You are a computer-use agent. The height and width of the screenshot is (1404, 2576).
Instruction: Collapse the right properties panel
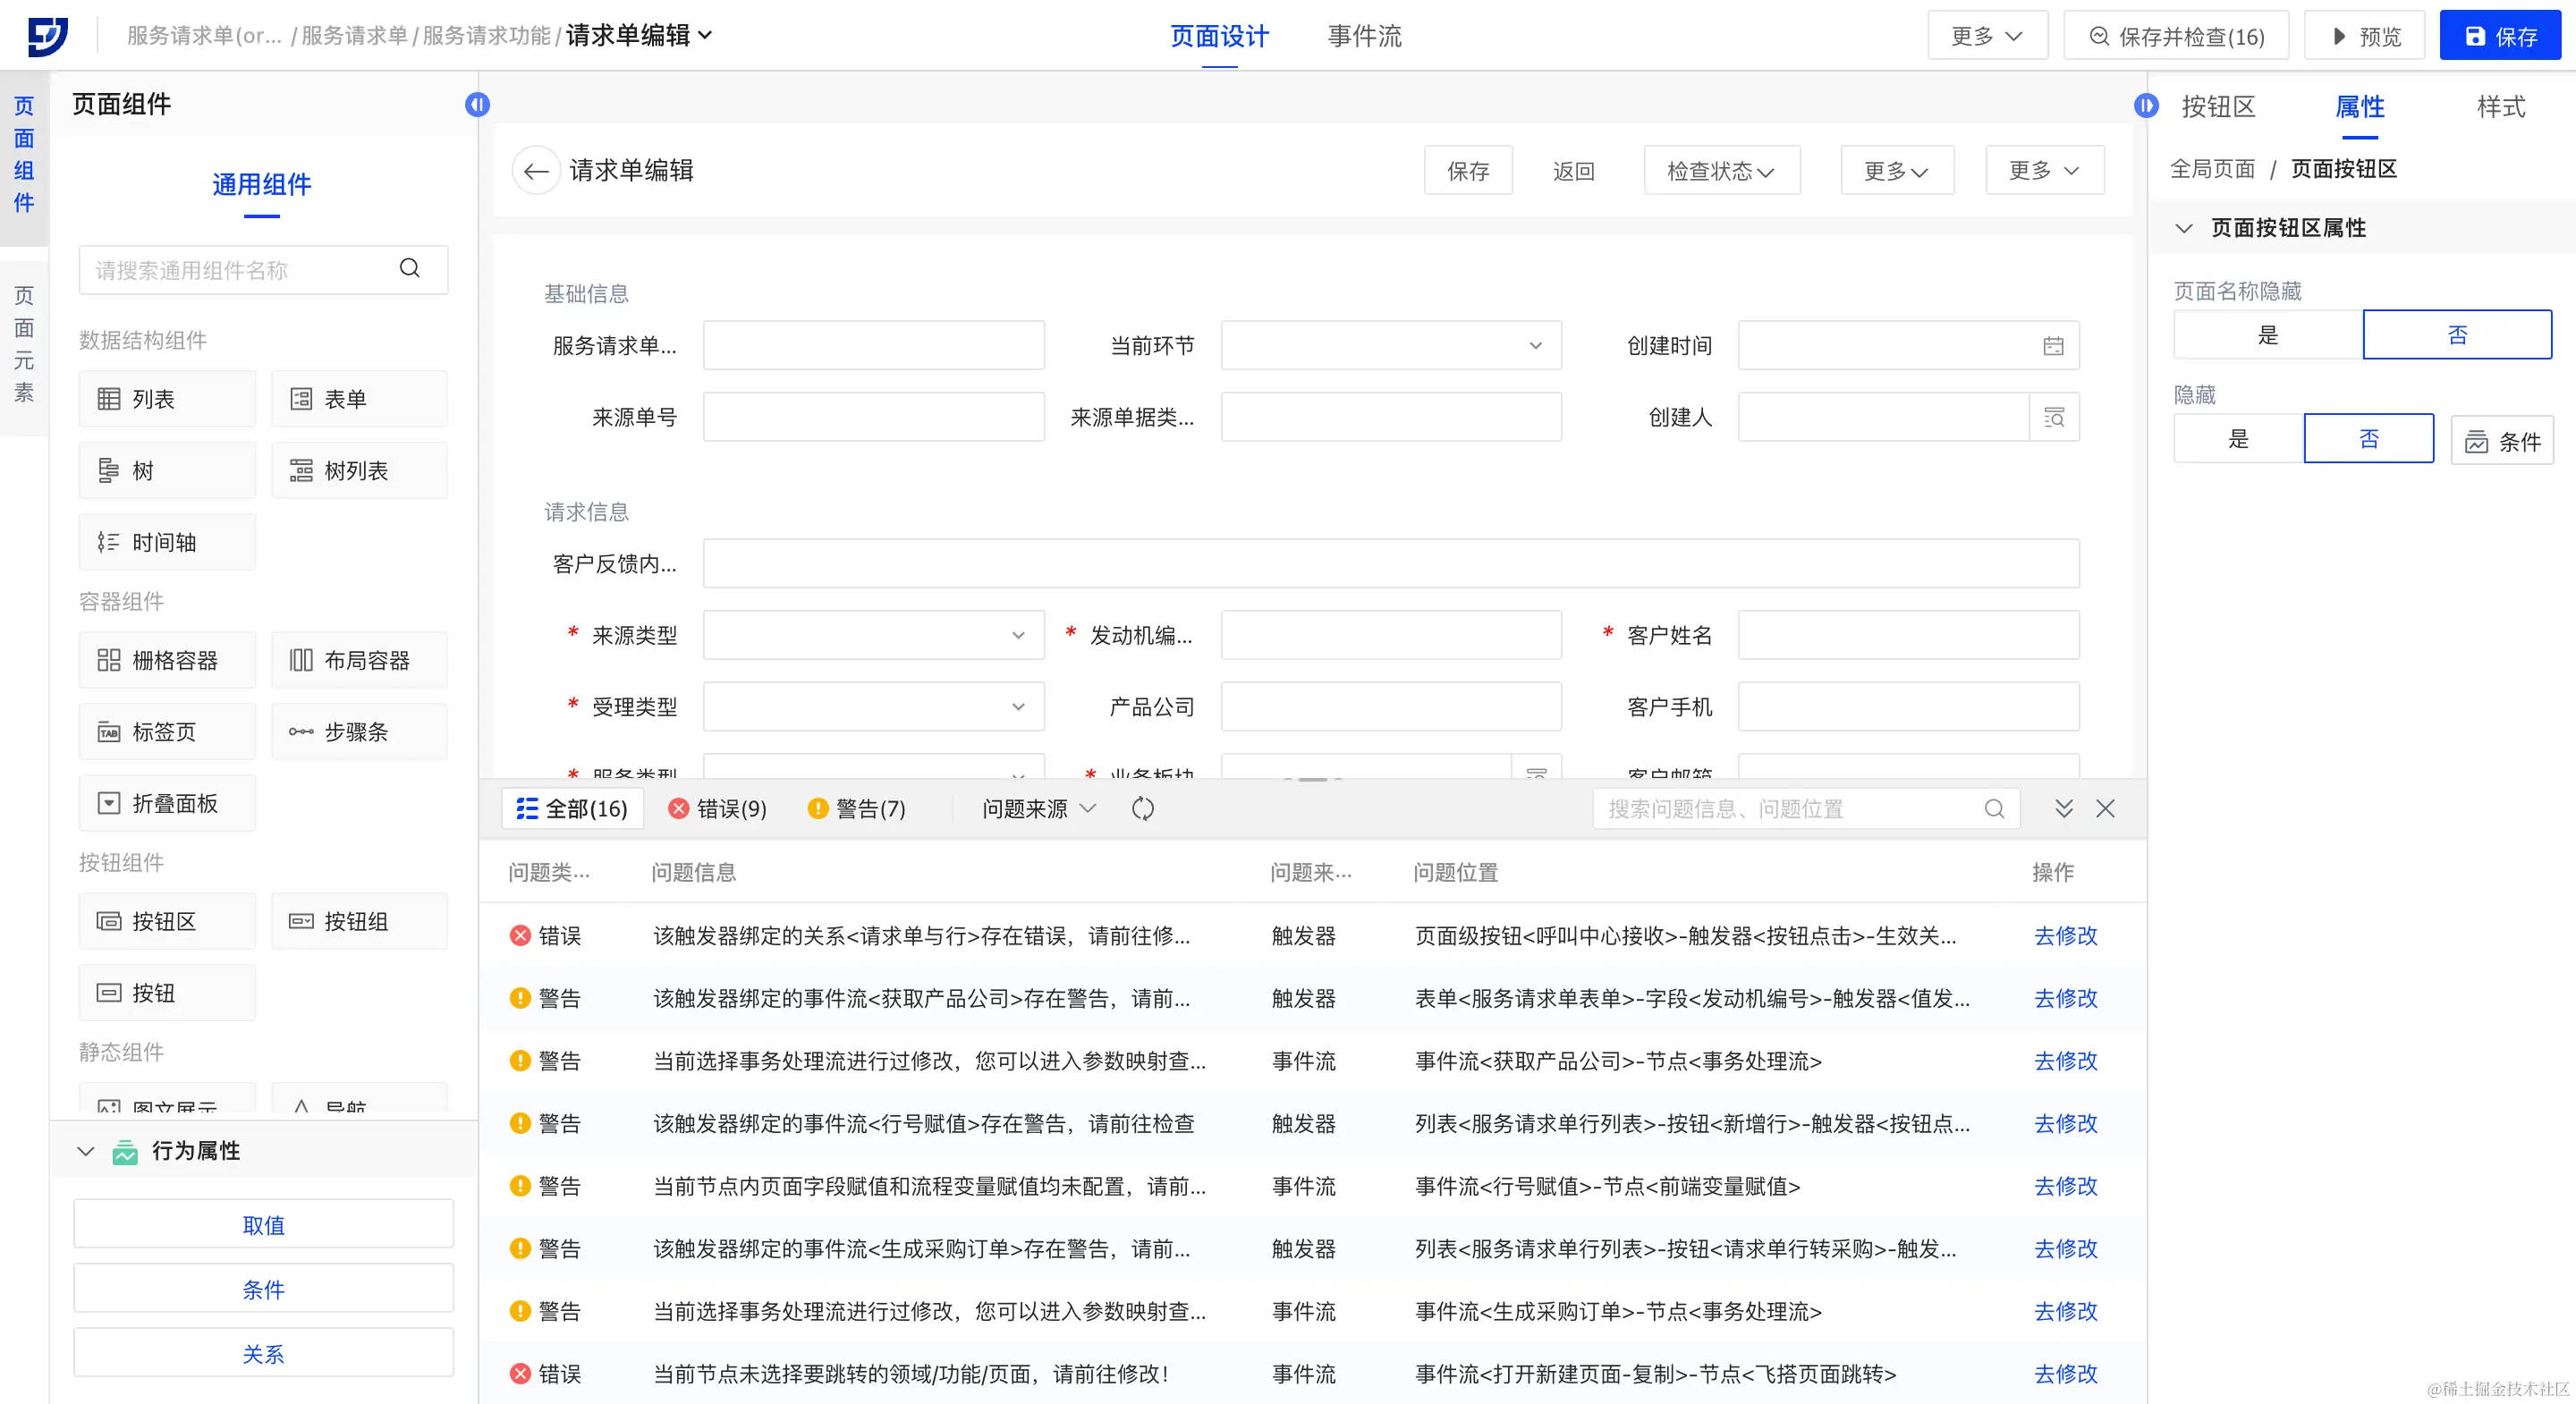[2145, 106]
